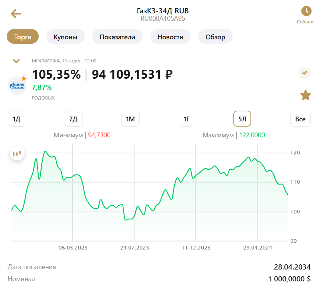Viewport: 314px width, 284px height.
Task: Switch to the Показатели tab
Action: point(117,37)
